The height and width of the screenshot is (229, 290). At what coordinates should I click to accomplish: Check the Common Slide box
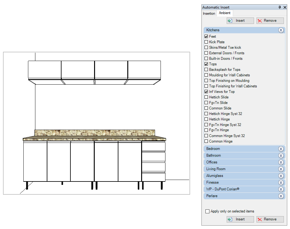(x=206, y=108)
